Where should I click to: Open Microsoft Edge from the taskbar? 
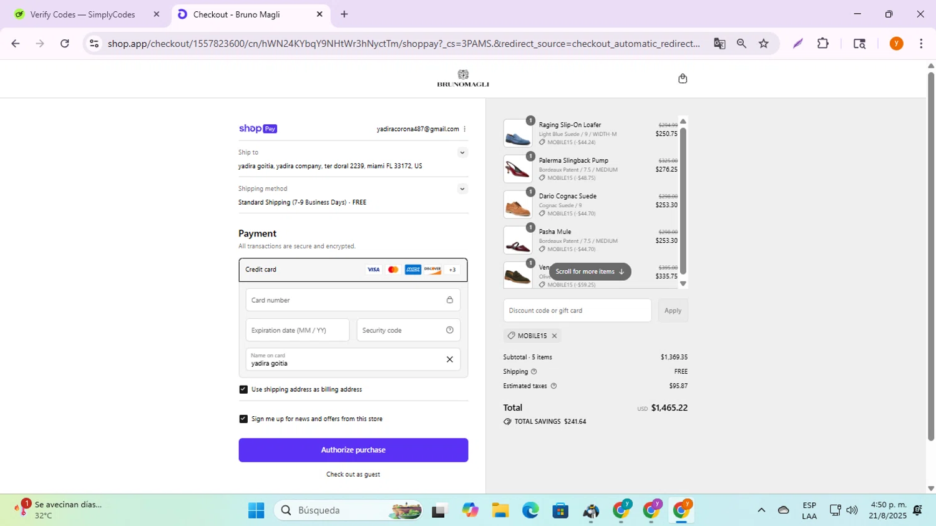tap(530, 510)
